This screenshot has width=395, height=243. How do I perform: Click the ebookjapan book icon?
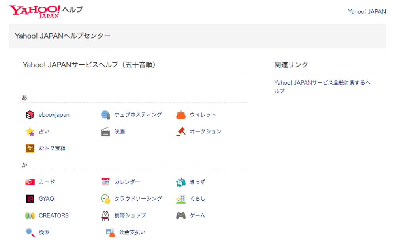(x=30, y=115)
